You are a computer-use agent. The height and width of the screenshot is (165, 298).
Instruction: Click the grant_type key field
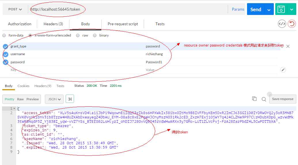(76, 46)
